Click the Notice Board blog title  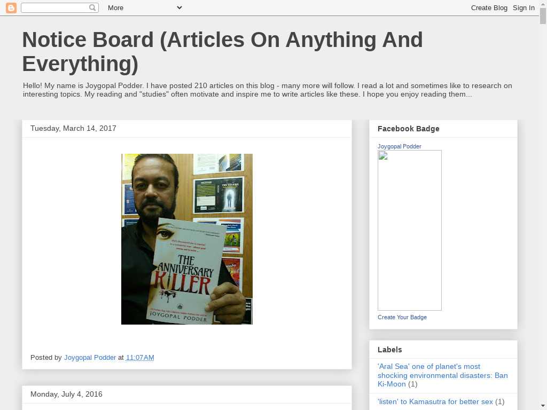222,52
